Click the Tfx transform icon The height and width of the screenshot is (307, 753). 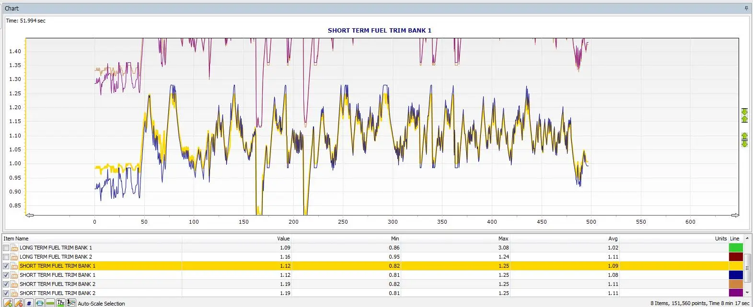pos(60,303)
